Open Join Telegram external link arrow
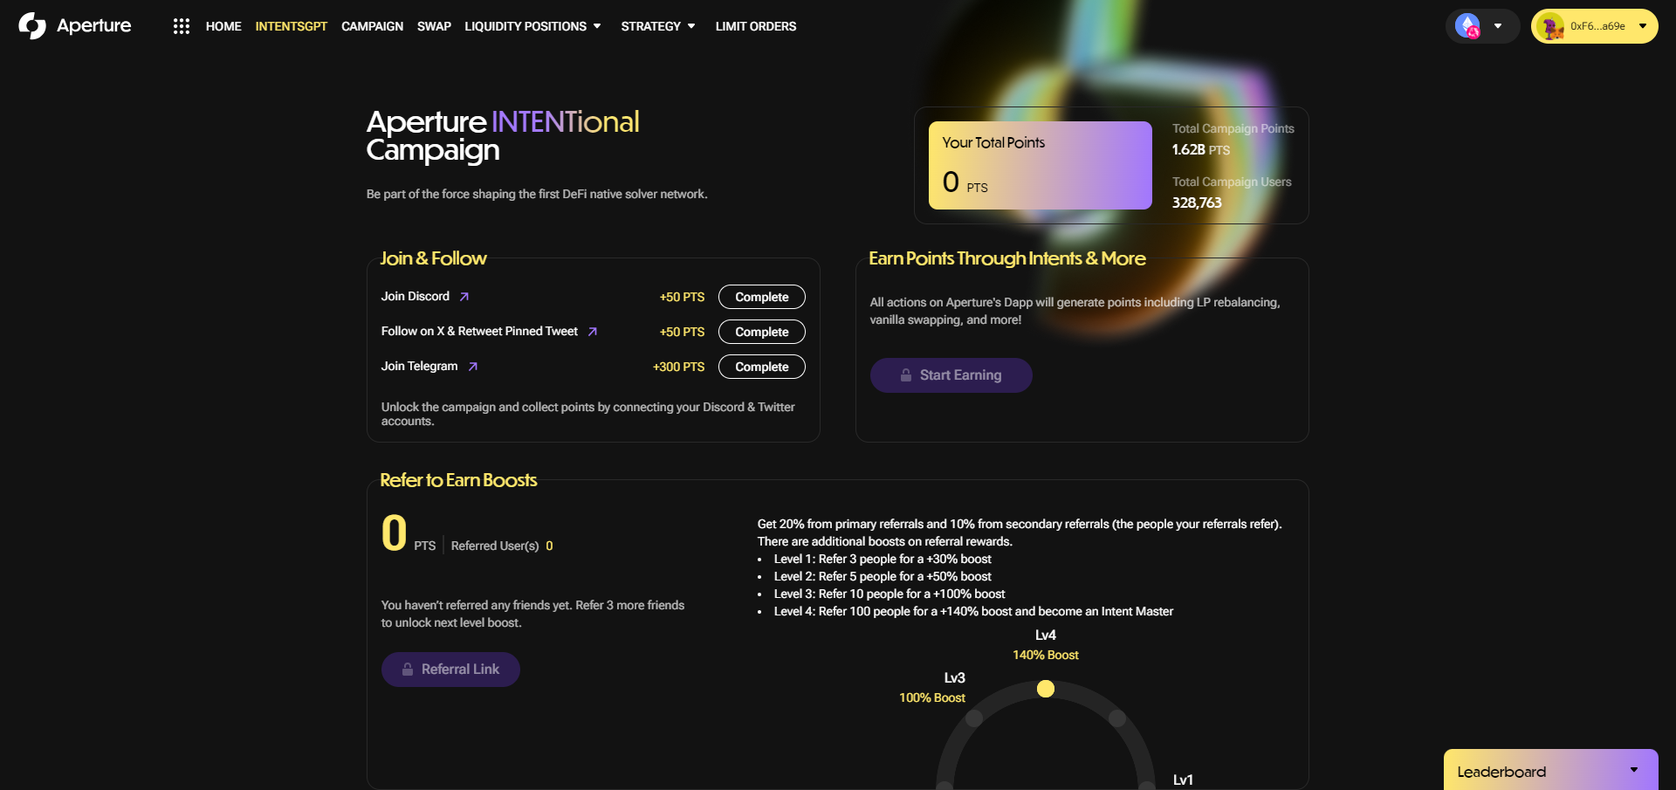Screen dimensions: 1676x790 click(473, 367)
